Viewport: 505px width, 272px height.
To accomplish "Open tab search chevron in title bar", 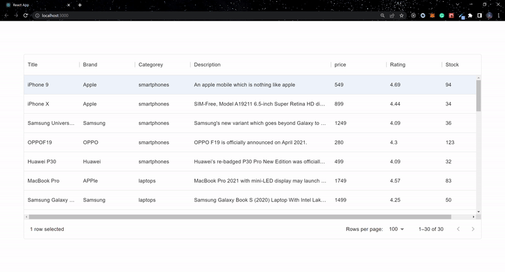I will pos(457,4).
